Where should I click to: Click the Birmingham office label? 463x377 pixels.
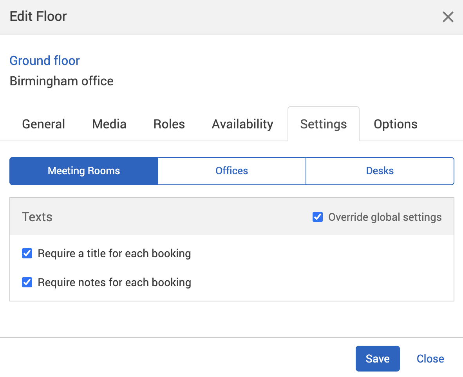click(x=61, y=81)
